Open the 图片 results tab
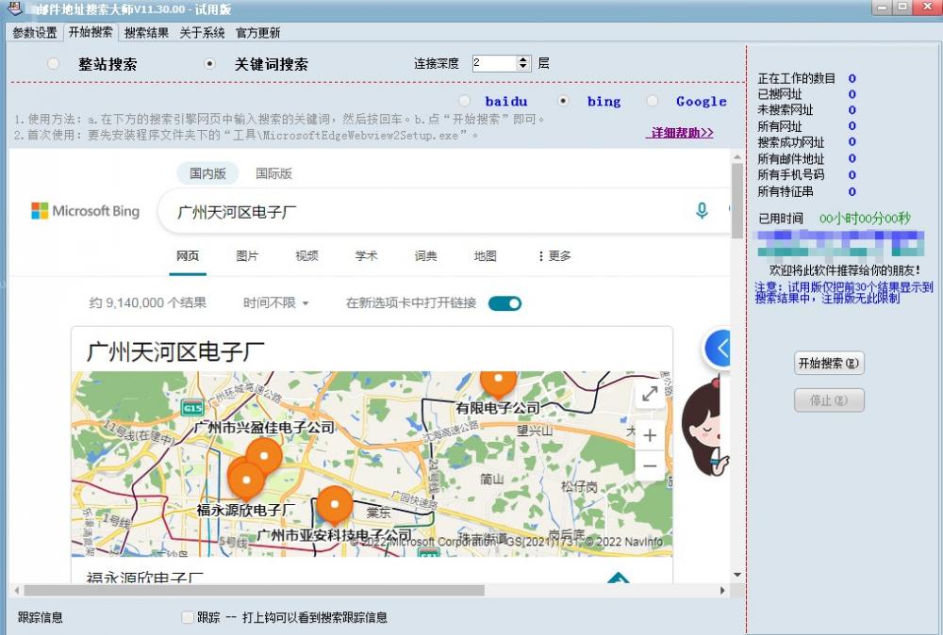 coord(247,256)
